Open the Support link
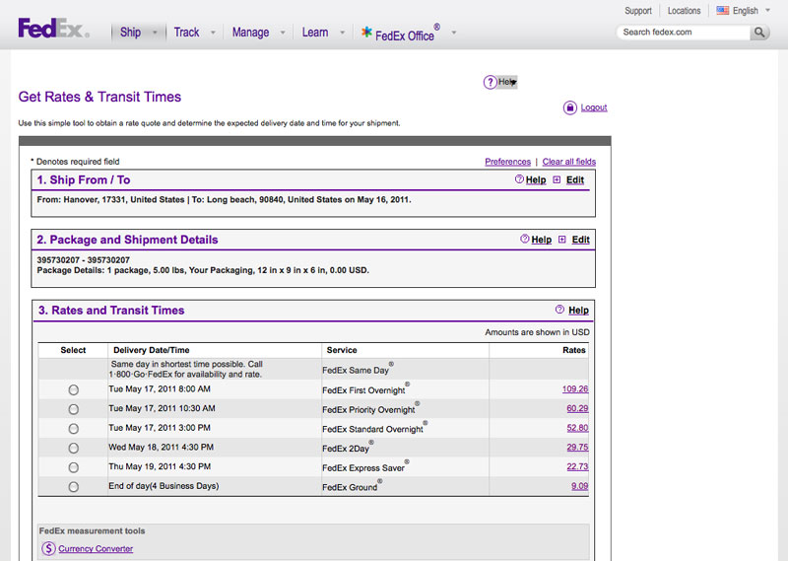 tap(637, 11)
